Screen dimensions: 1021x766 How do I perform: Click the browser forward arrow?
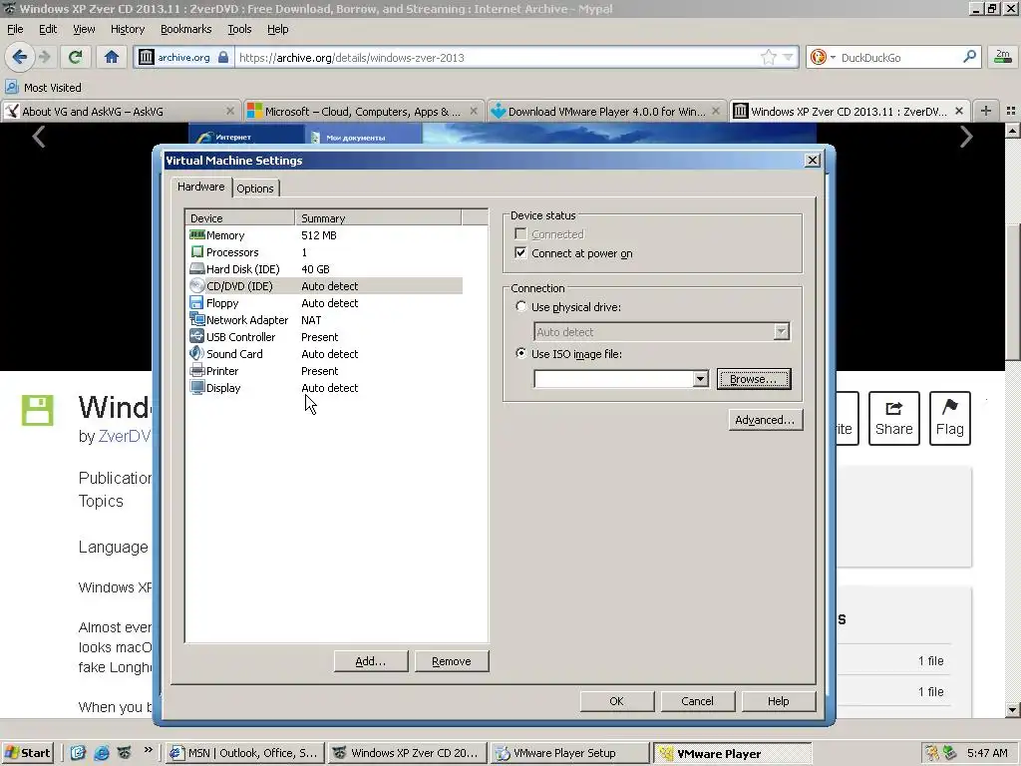pos(44,57)
